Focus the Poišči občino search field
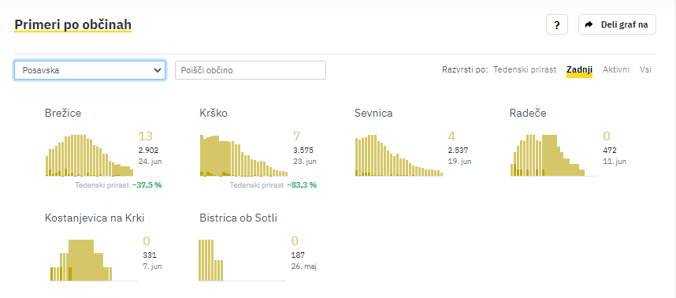Image resolution: width=676 pixels, height=298 pixels. (251, 70)
